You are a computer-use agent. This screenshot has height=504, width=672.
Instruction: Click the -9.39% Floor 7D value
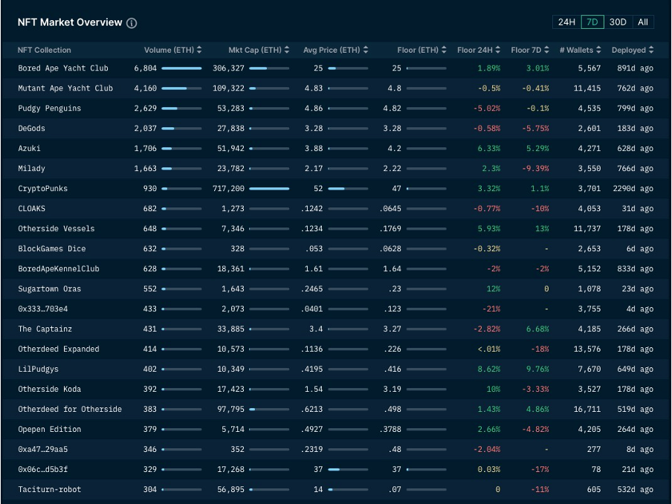535,169
